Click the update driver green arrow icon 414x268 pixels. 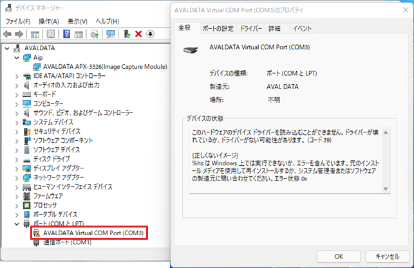tap(127, 34)
